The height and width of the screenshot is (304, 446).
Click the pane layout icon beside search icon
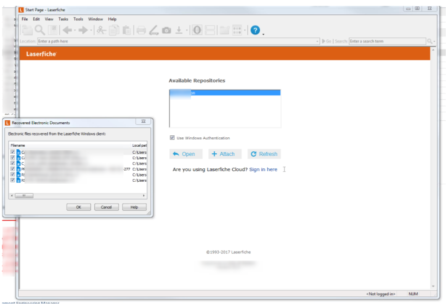coord(53,30)
